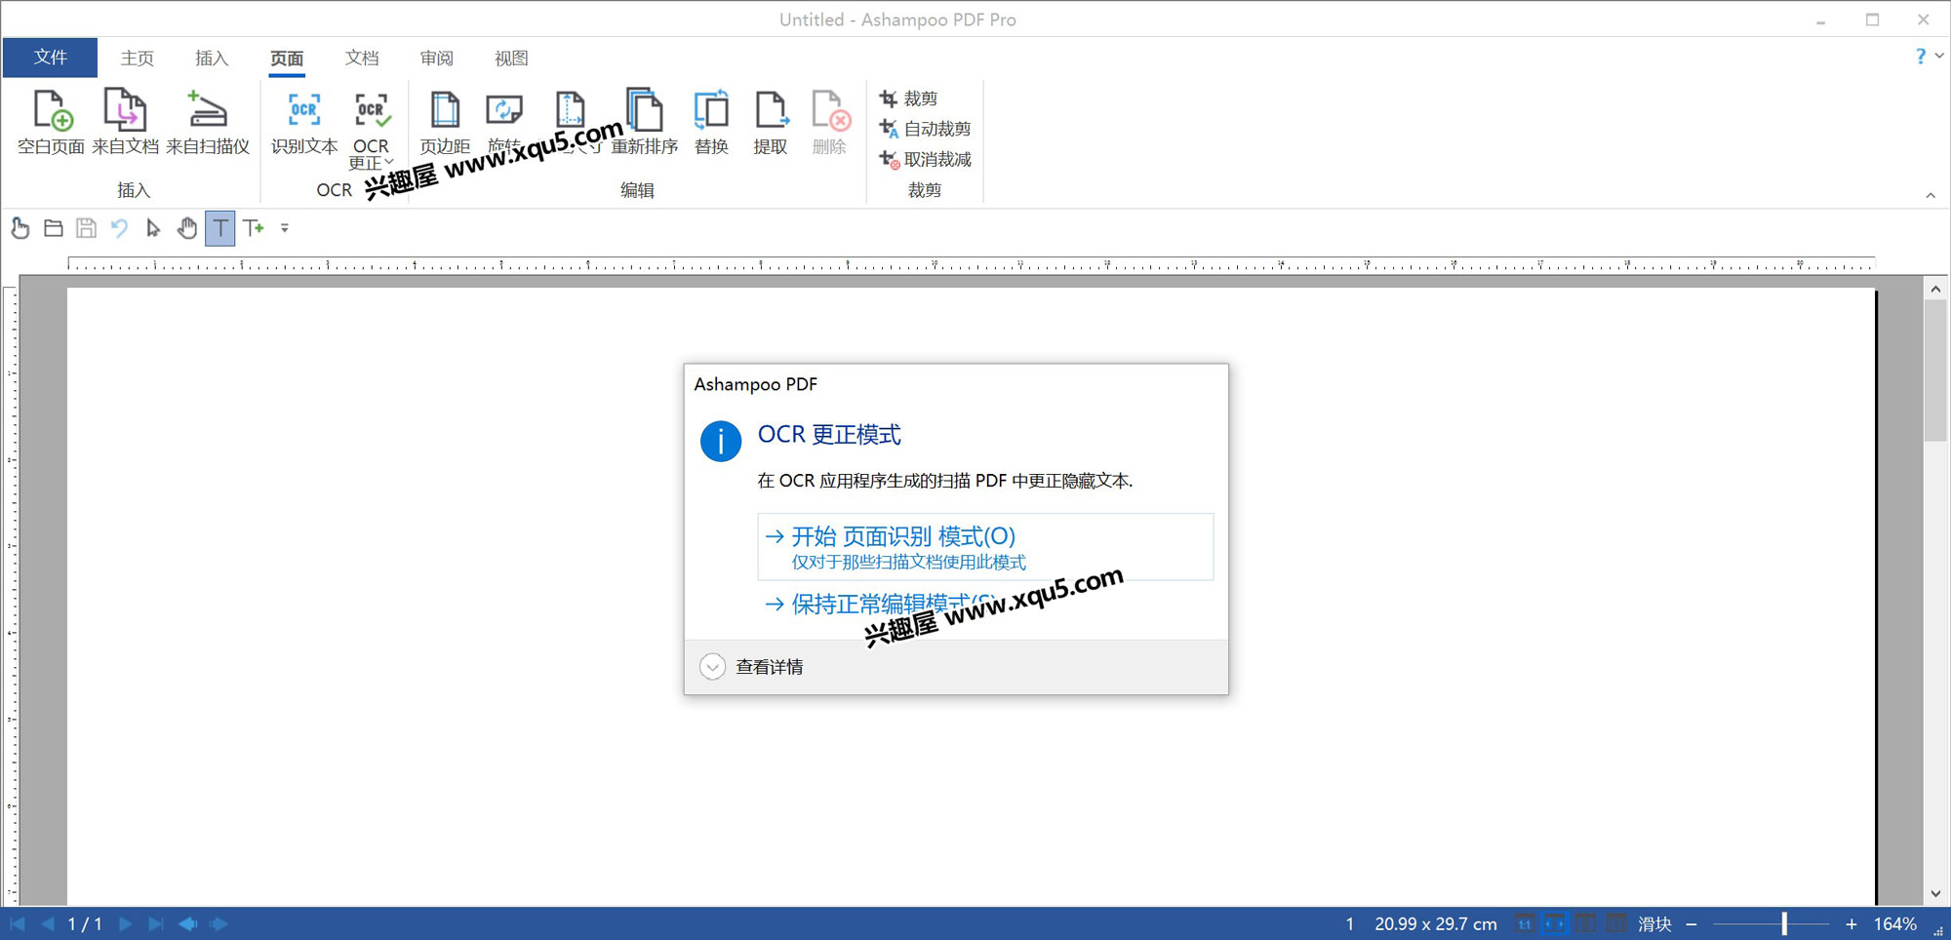Click the 裁剪 crop tool
This screenshot has height=940, width=1951.
click(x=908, y=98)
